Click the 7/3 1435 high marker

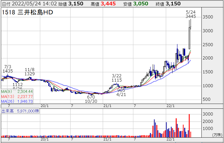point(8,69)
